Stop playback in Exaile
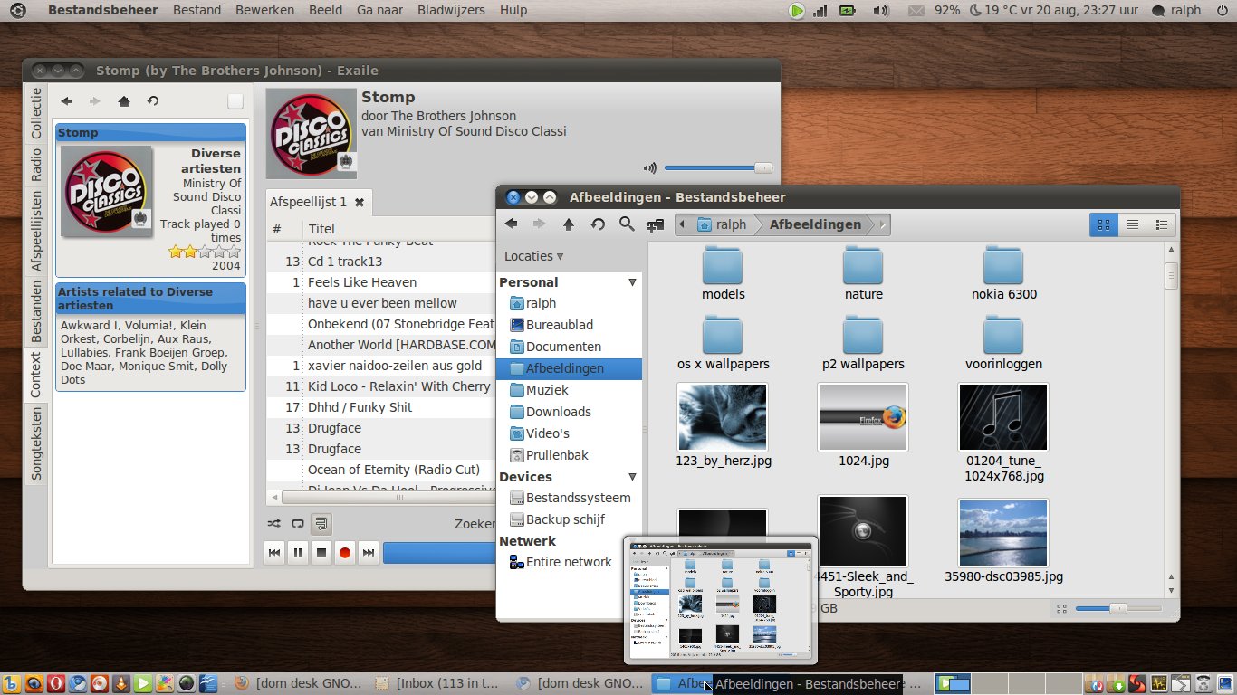 321,553
